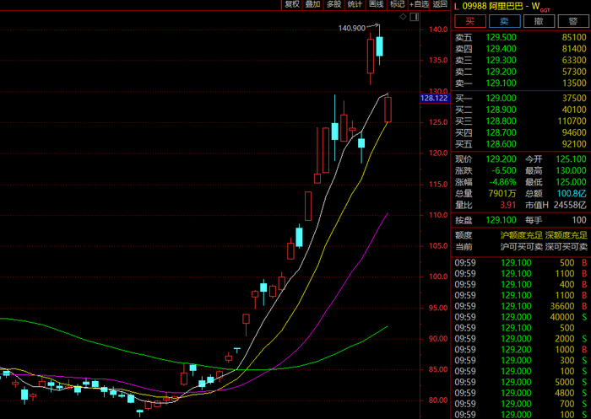Open the 复权 adjustment menu
The width and height of the screenshot is (591, 419).
(292, 4)
